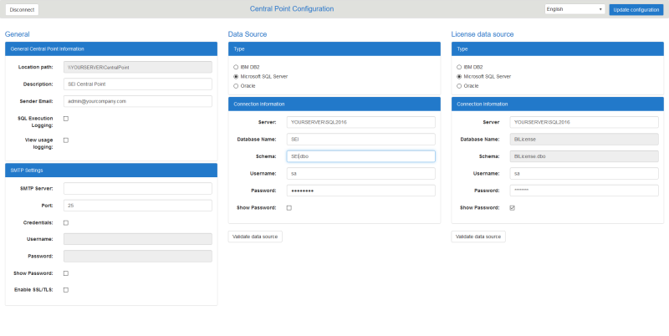
Task: Enable the SMTP Credentials checkbox
Action: point(66,222)
